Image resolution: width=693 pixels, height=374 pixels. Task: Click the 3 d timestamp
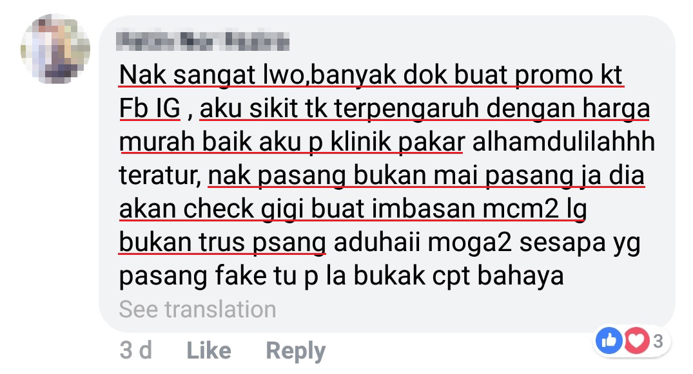coord(135,351)
